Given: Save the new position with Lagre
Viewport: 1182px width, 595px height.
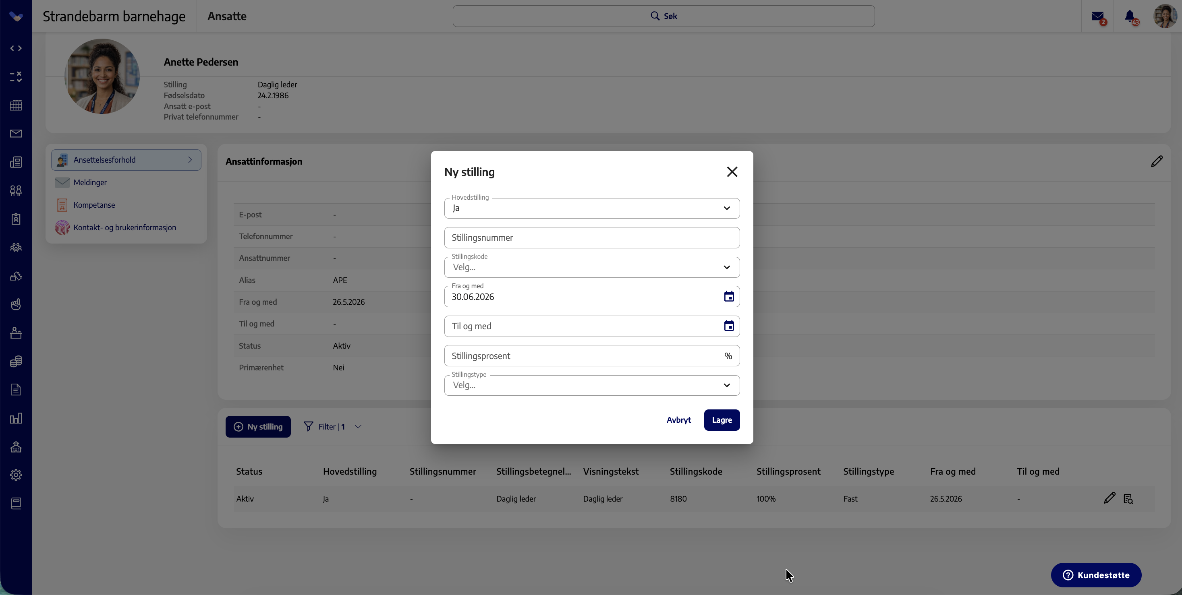Looking at the screenshot, I should coord(722,420).
